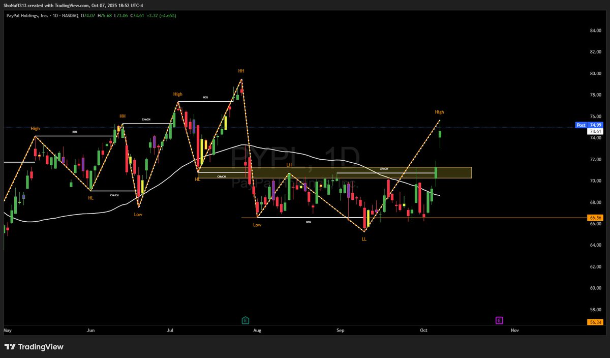Viewport: 610px width, 358px height.
Task: Click the ShoNuff313 author name
Action: [15, 5]
